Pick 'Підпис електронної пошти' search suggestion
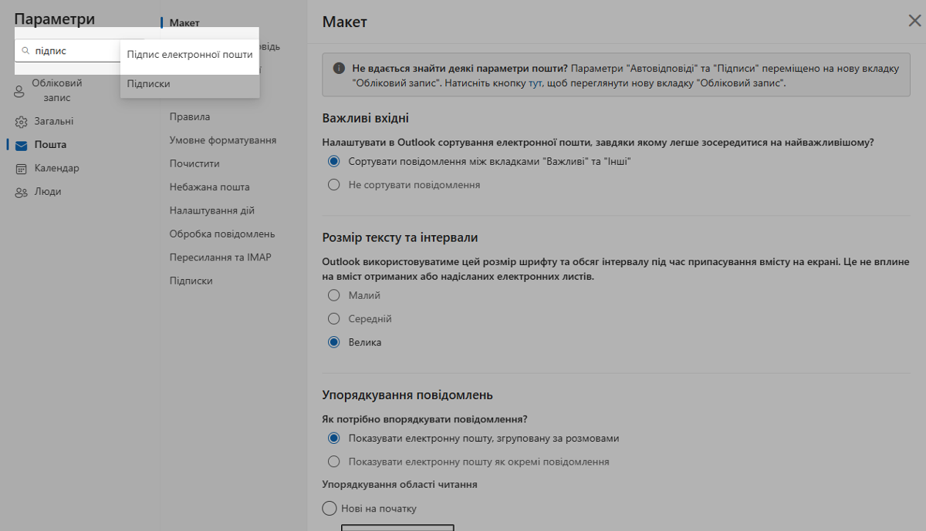 [189, 55]
